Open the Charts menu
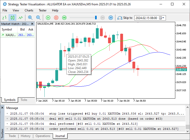 (29, 10)
